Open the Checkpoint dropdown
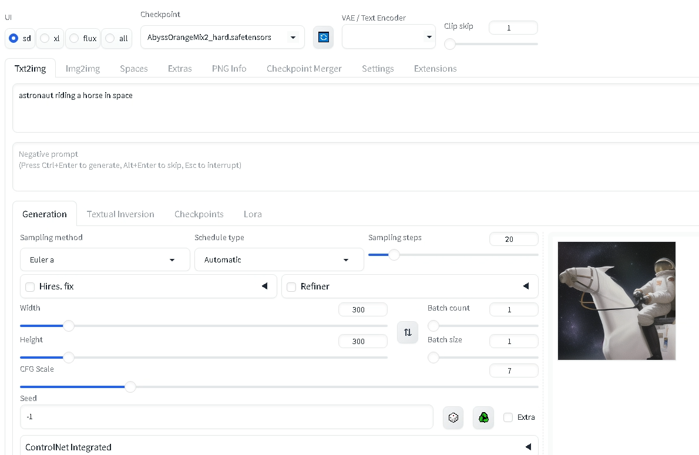The width and height of the screenshot is (699, 455). [223, 37]
